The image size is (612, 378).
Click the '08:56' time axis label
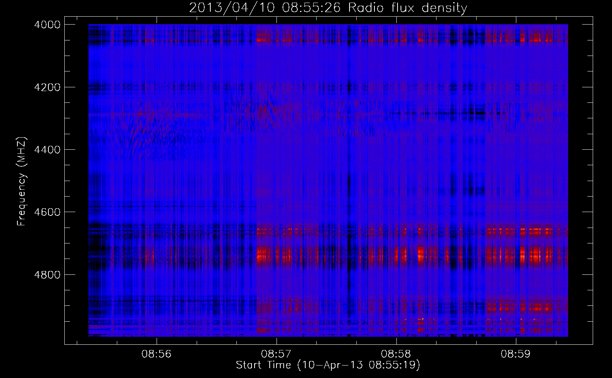point(156,354)
